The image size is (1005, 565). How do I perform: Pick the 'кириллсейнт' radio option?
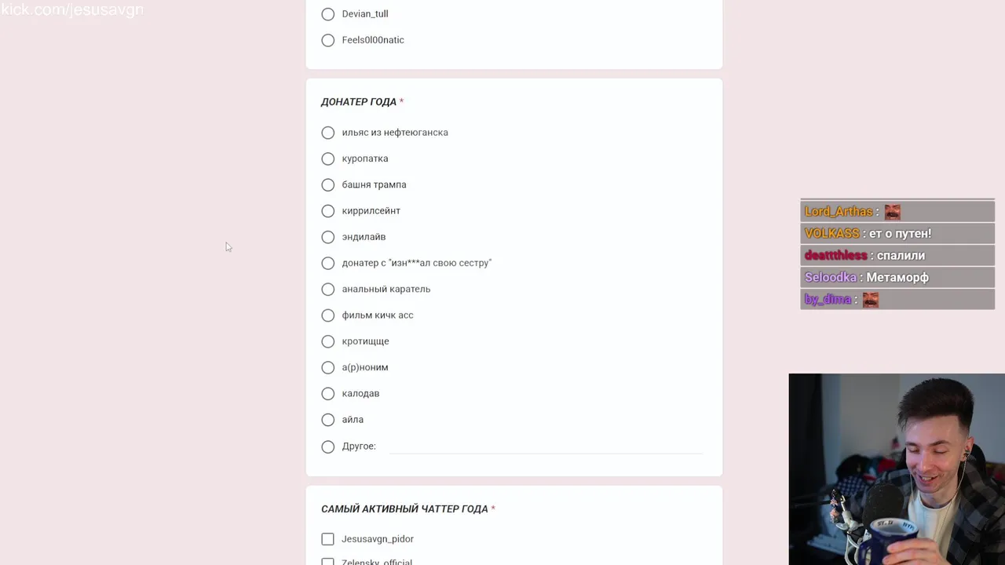(328, 211)
